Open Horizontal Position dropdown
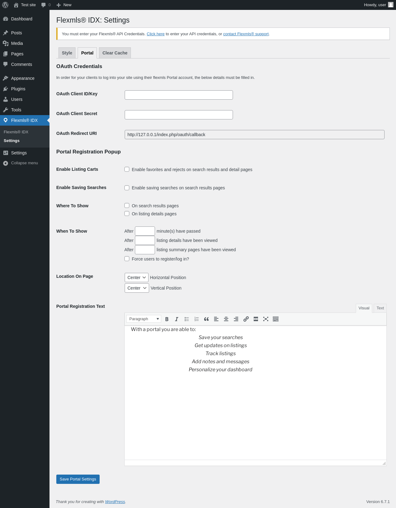396x508 pixels. pos(136,278)
